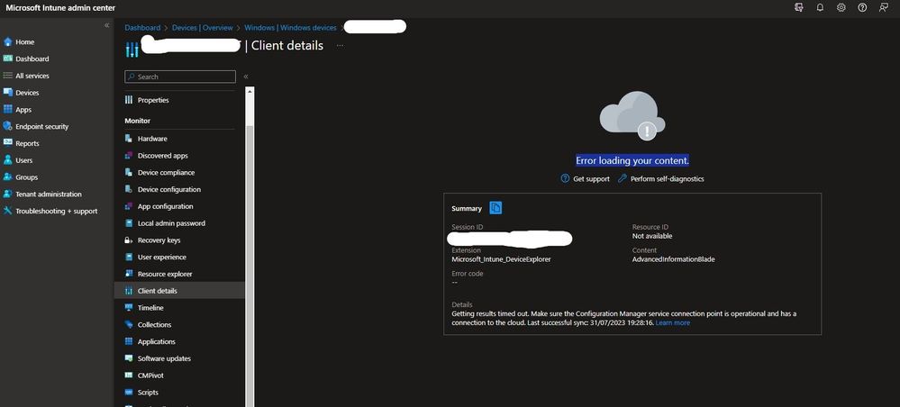Click the feedback person icon
Image resolution: width=900 pixels, height=407 pixels.
[884, 7]
